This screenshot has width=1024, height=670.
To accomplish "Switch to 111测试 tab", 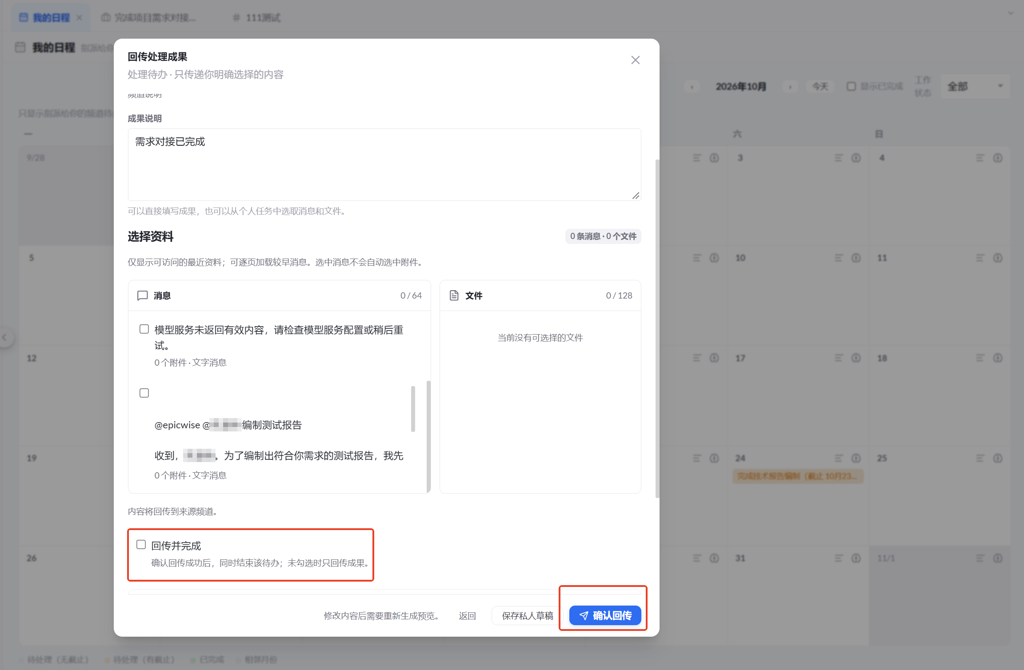I will point(256,18).
